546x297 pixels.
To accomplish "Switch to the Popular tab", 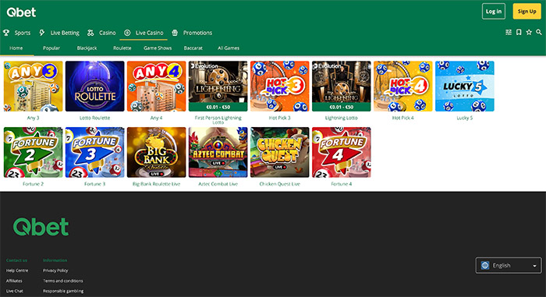I will click(51, 48).
